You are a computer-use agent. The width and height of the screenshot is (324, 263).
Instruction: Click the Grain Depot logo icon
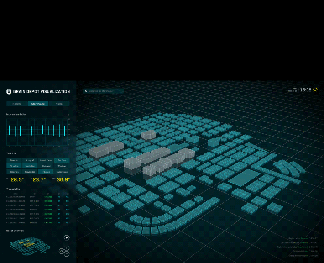coord(9,92)
